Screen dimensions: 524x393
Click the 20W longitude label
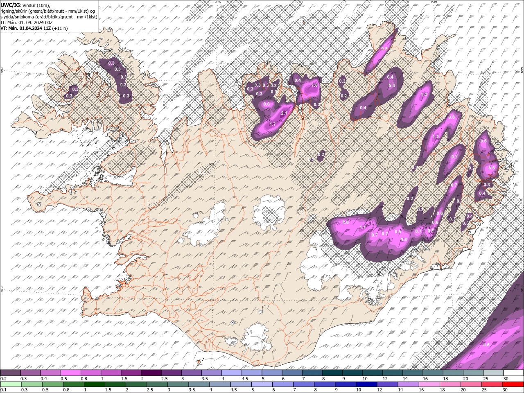218,2
